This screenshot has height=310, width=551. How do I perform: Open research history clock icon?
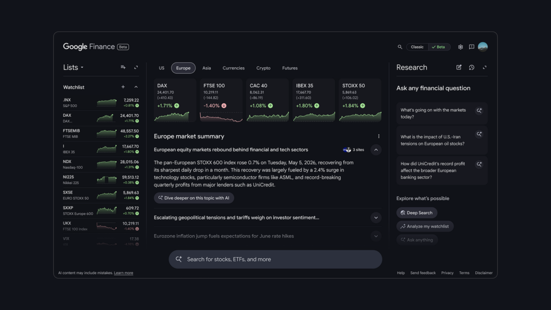471,67
